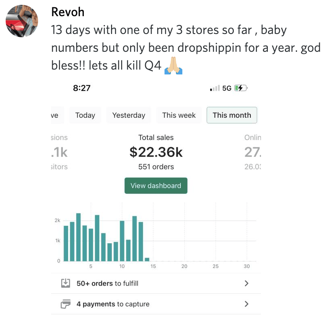Expand the 4 payments to capture chevron

pyautogui.click(x=246, y=304)
